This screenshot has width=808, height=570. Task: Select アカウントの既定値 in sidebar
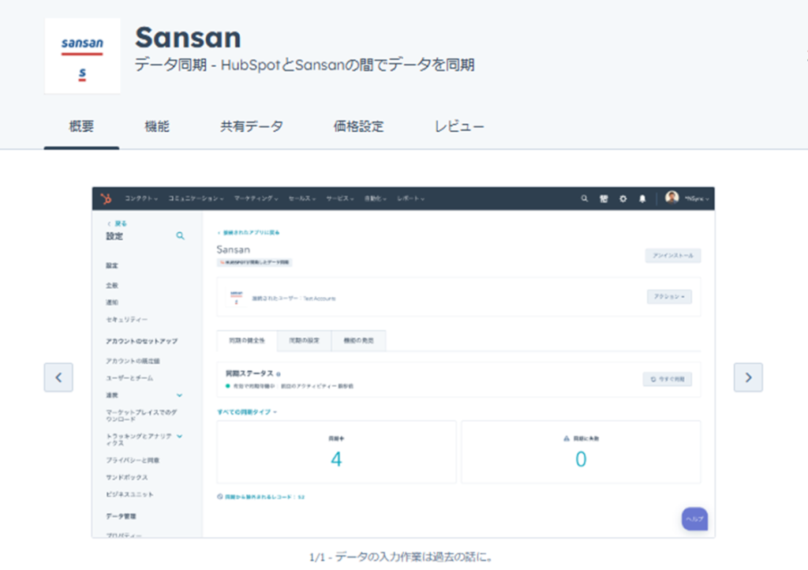[133, 361]
